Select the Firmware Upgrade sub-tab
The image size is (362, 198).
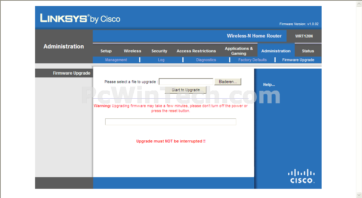pos(298,60)
